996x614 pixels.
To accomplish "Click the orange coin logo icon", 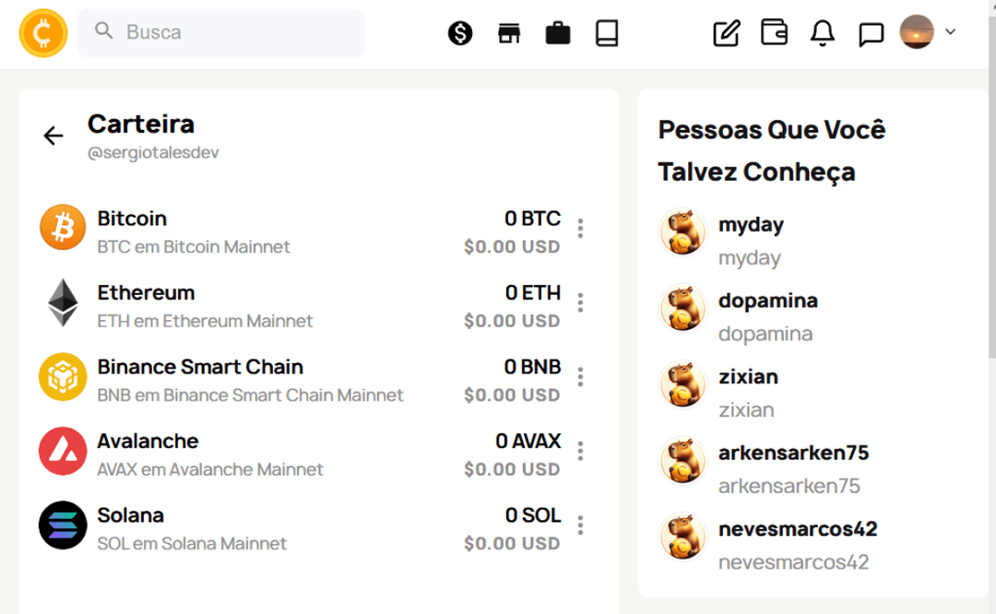I will (43, 33).
